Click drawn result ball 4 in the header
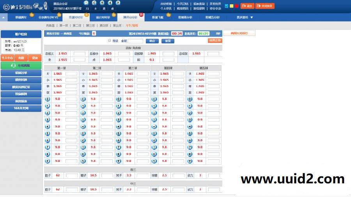Viewport: 351px width, 197px height. 110,3
